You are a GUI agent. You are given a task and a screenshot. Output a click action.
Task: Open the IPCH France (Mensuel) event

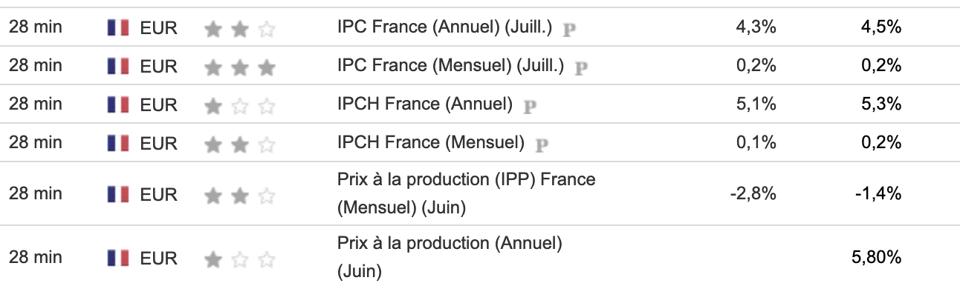(430, 142)
